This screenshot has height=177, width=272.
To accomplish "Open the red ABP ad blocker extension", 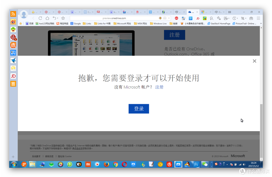I will tap(176, 18).
